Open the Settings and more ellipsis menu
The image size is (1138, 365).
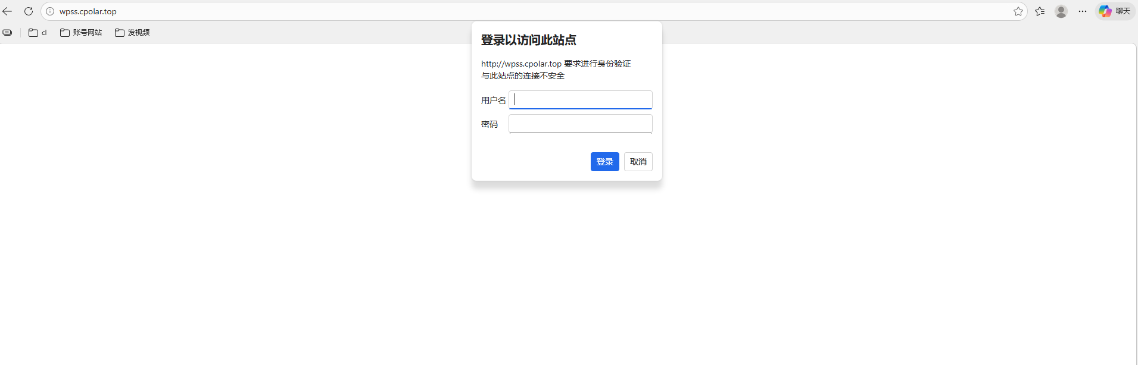[1083, 11]
